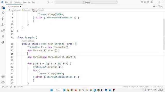Screen dimensions: 165x92
Task: Open the Run menu
Action: coord(34,2)
